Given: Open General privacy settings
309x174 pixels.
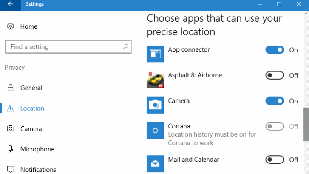Looking at the screenshot, I should coord(31,88).
